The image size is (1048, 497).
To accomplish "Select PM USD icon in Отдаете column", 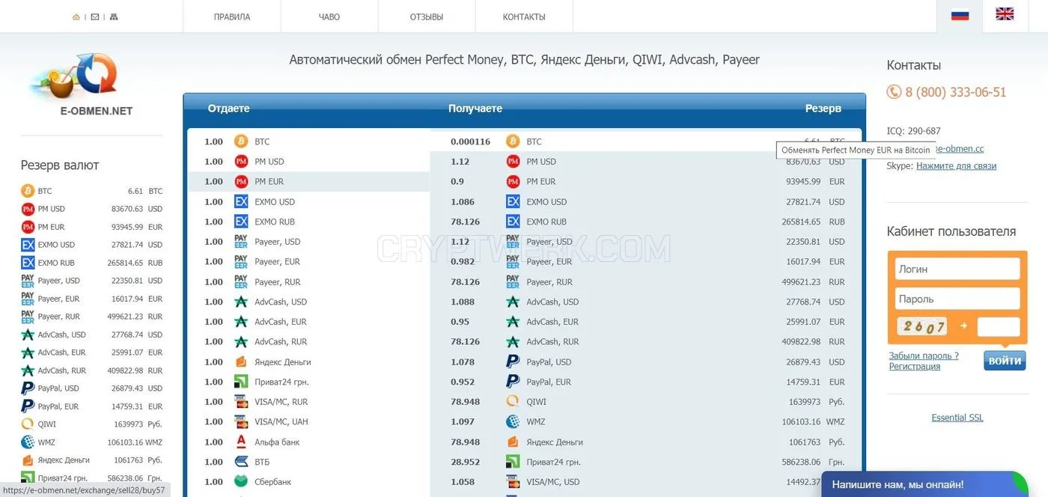I will click(x=241, y=162).
